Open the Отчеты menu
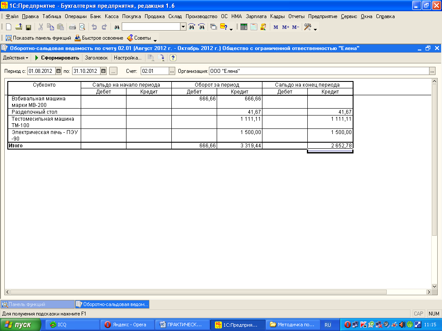Image resolution: width=442 pixels, height=331 pixels. point(296,16)
